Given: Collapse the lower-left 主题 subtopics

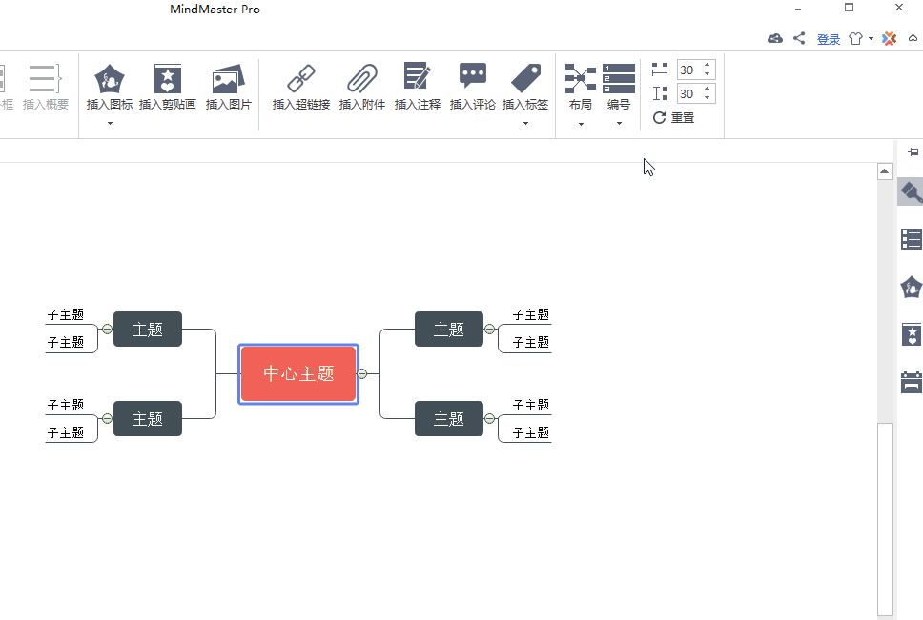Looking at the screenshot, I should click(x=107, y=418).
